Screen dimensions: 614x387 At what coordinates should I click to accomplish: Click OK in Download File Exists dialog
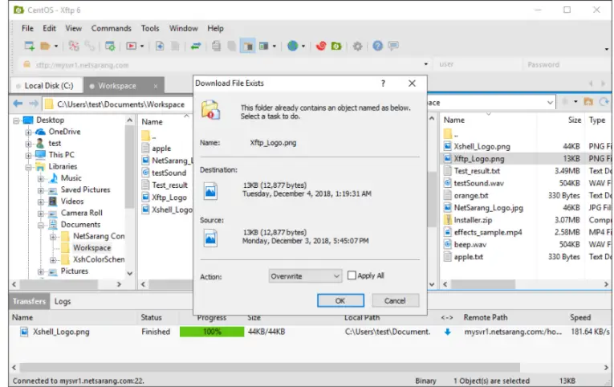pos(340,300)
